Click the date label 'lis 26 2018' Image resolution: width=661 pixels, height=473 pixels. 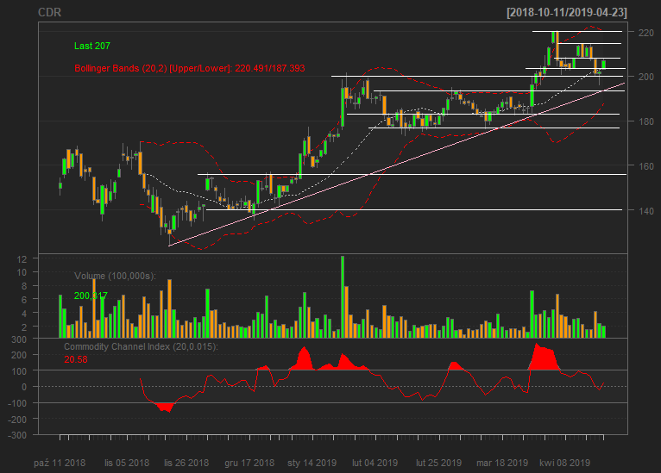coord(186,463)
